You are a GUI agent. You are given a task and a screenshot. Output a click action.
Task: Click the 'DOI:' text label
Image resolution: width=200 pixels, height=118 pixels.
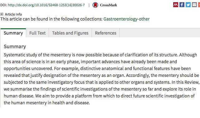(x=4, y=5)
